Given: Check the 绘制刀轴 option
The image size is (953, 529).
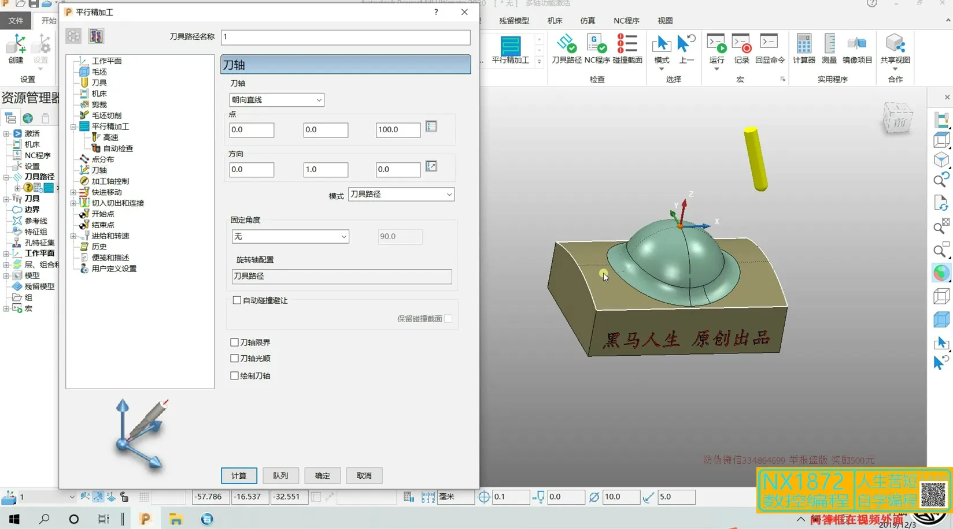Looking at the screenshot, I should coord(235,376).
